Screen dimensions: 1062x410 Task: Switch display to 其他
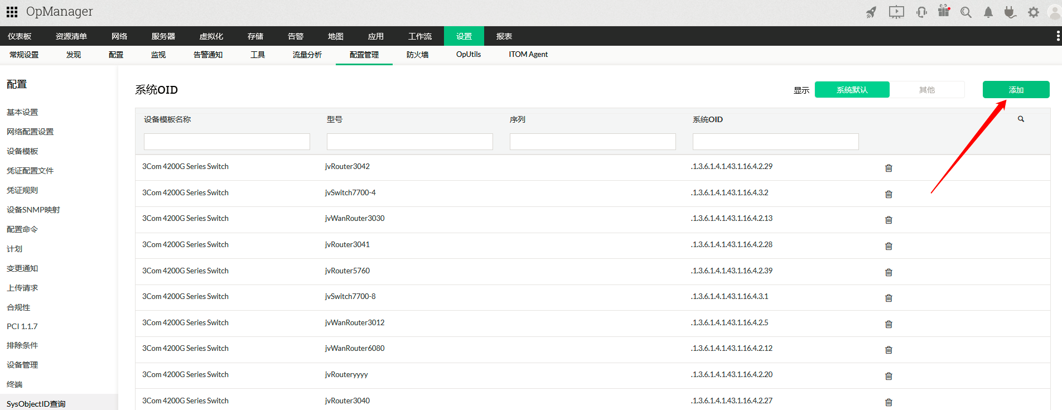point(927,90)
